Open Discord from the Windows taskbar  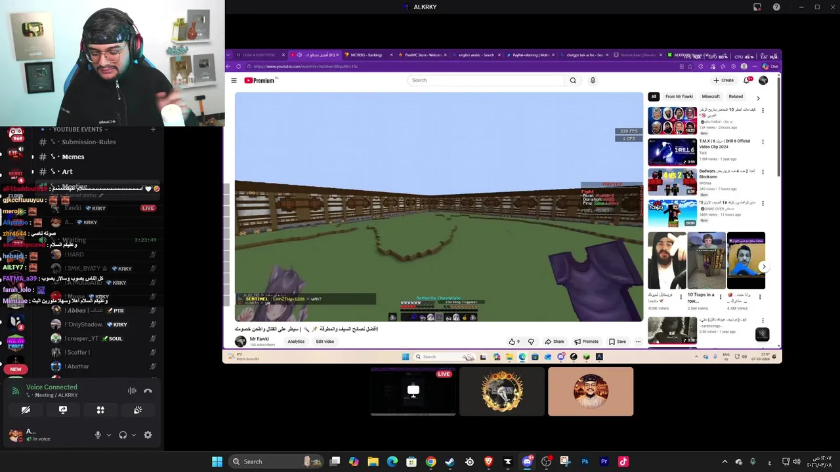click(x=527, y=462)
